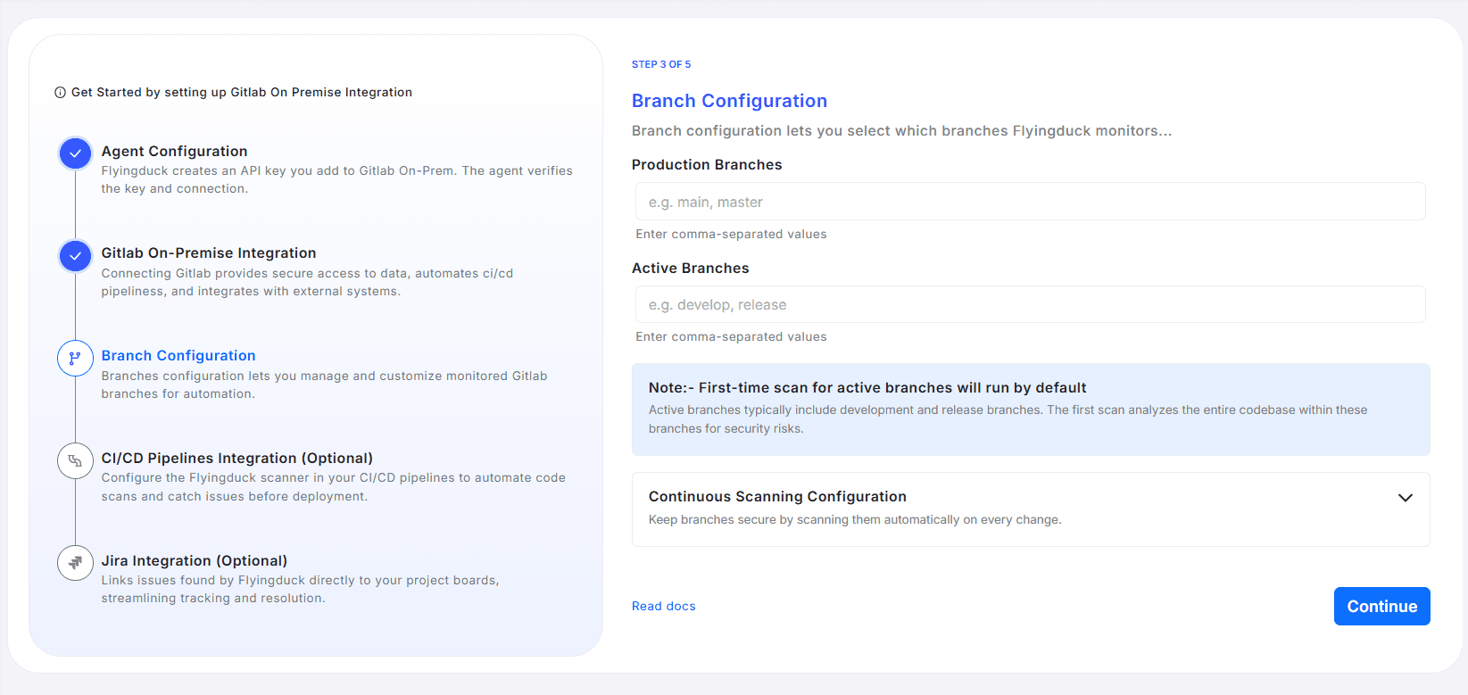Go to the Gitlab On-Premise Integration step title
Screen dimensions: 1468x695
click(x=208, y=253)
